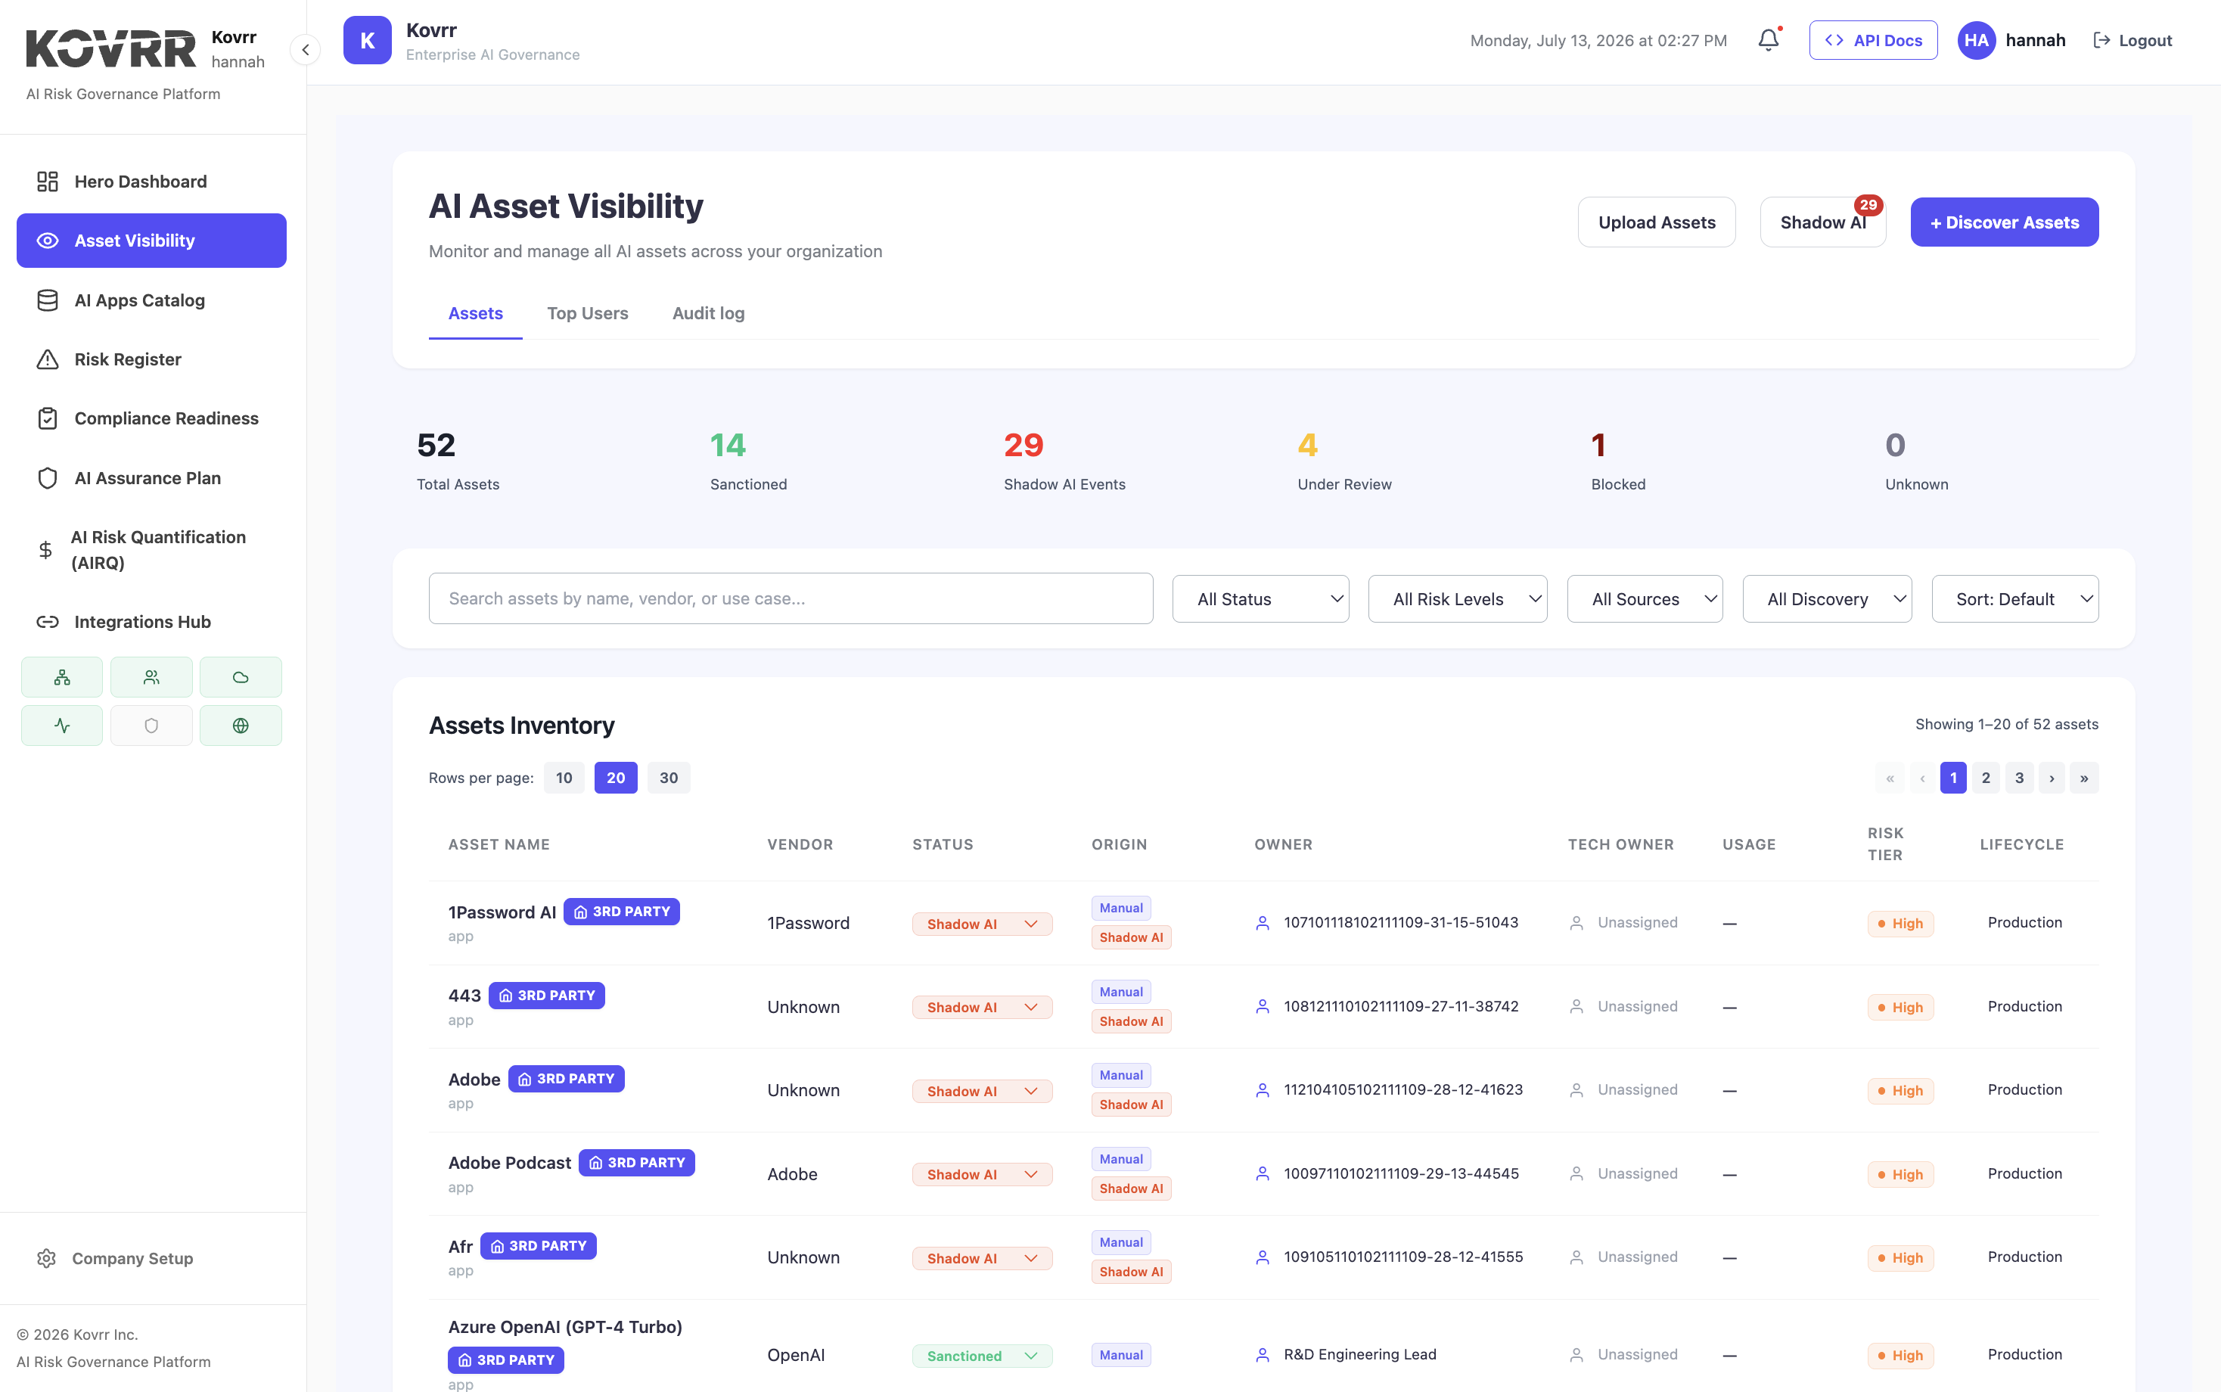2221x1392 pixels.
Task: Click the purple K company logo
Action: click(x=367, y=41)
